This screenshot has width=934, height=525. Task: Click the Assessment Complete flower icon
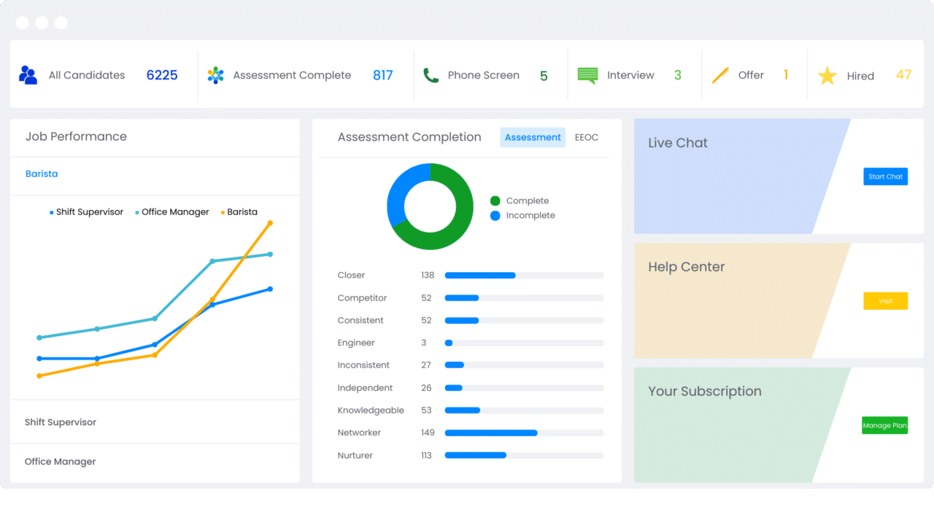click(215, 75)
